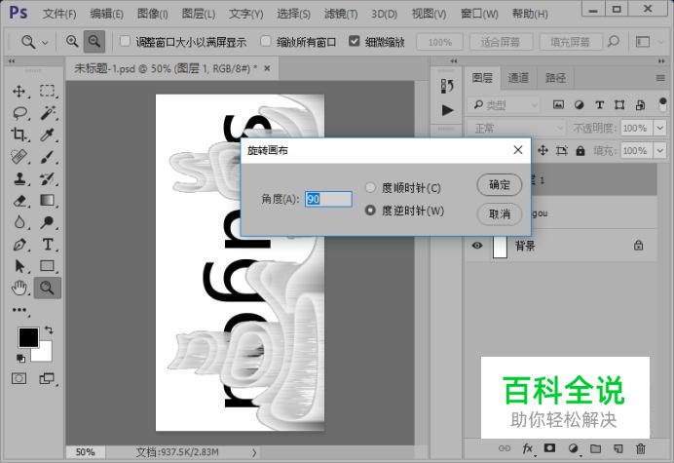Hide the Background layer eye
The width and height of the screenshot is (674, 463).
click(477, 246)
